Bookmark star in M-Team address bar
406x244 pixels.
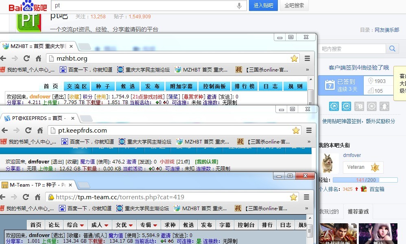(293, 197)
